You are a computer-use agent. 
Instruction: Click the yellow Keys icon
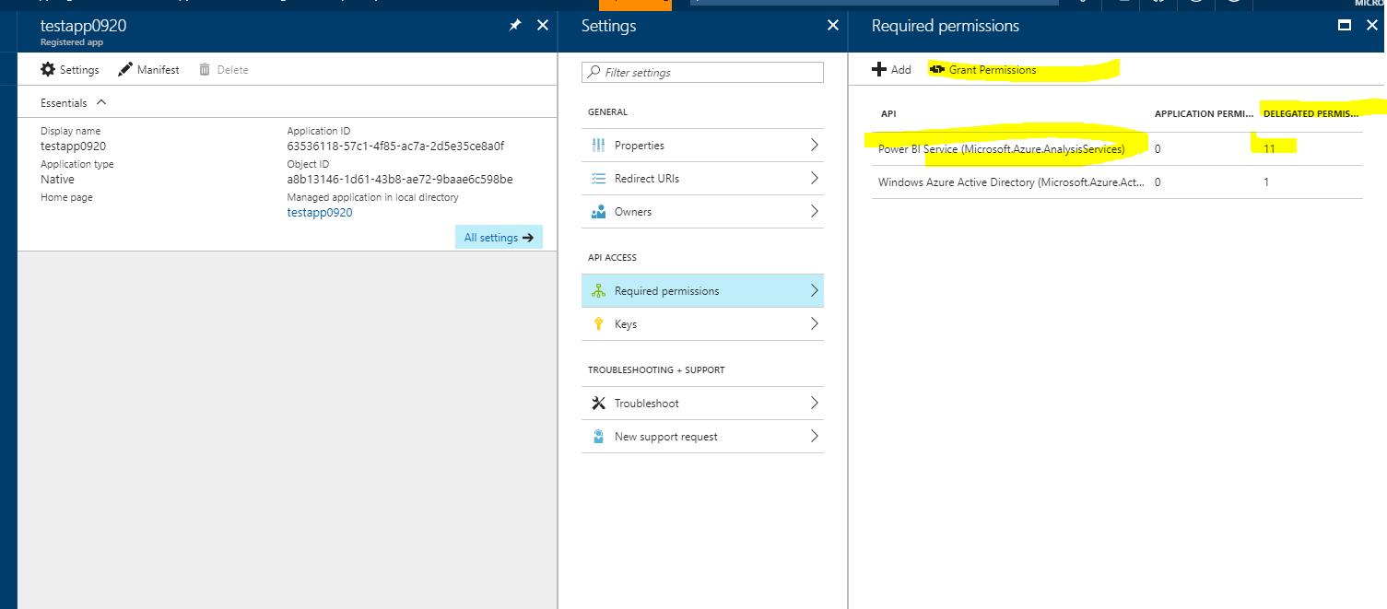click(x=598, y=324)
